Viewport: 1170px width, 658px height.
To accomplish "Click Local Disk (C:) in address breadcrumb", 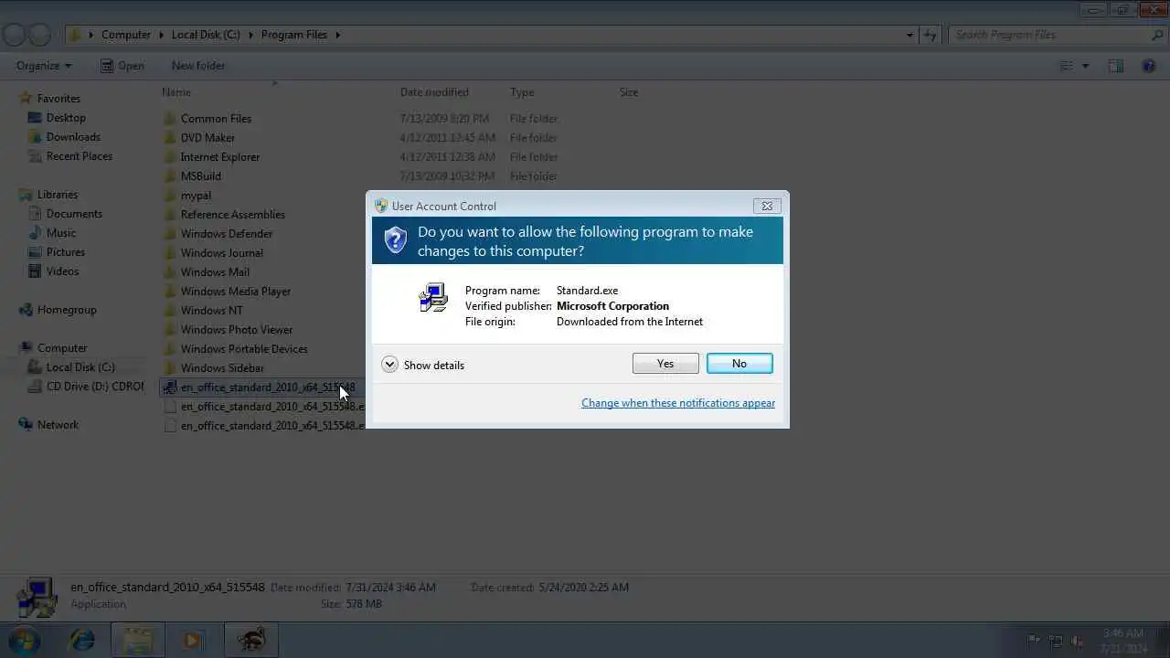I will (x=206, y=35).
